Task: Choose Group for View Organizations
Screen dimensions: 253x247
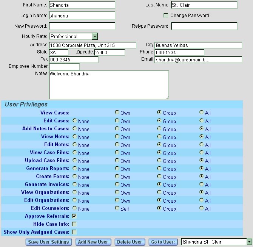Action: pos(159,192)
